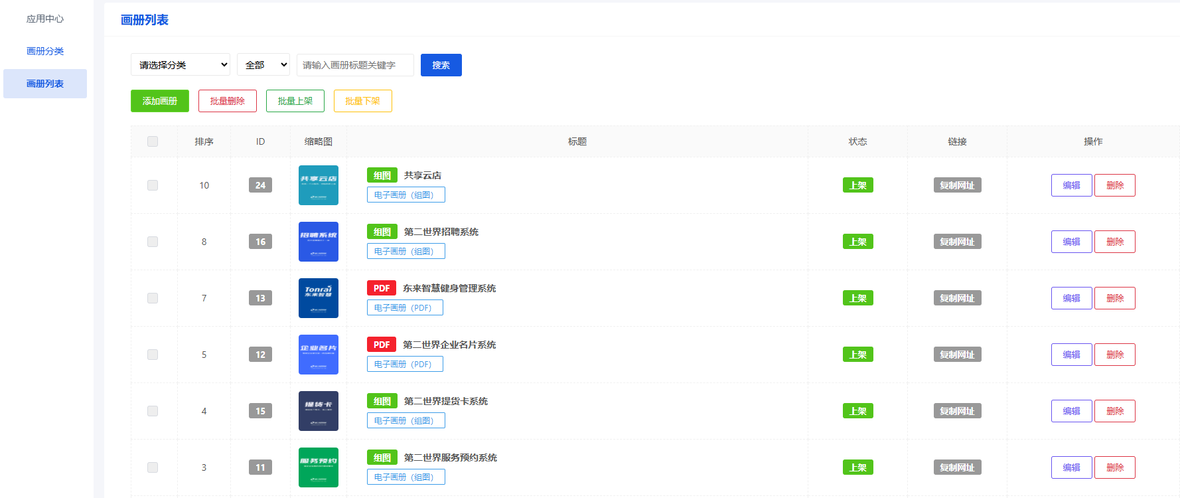Select the checkbox for 第二世界提货卡系统
The height and width of the screenshot is (498, 1180).
tap(153, 411)
